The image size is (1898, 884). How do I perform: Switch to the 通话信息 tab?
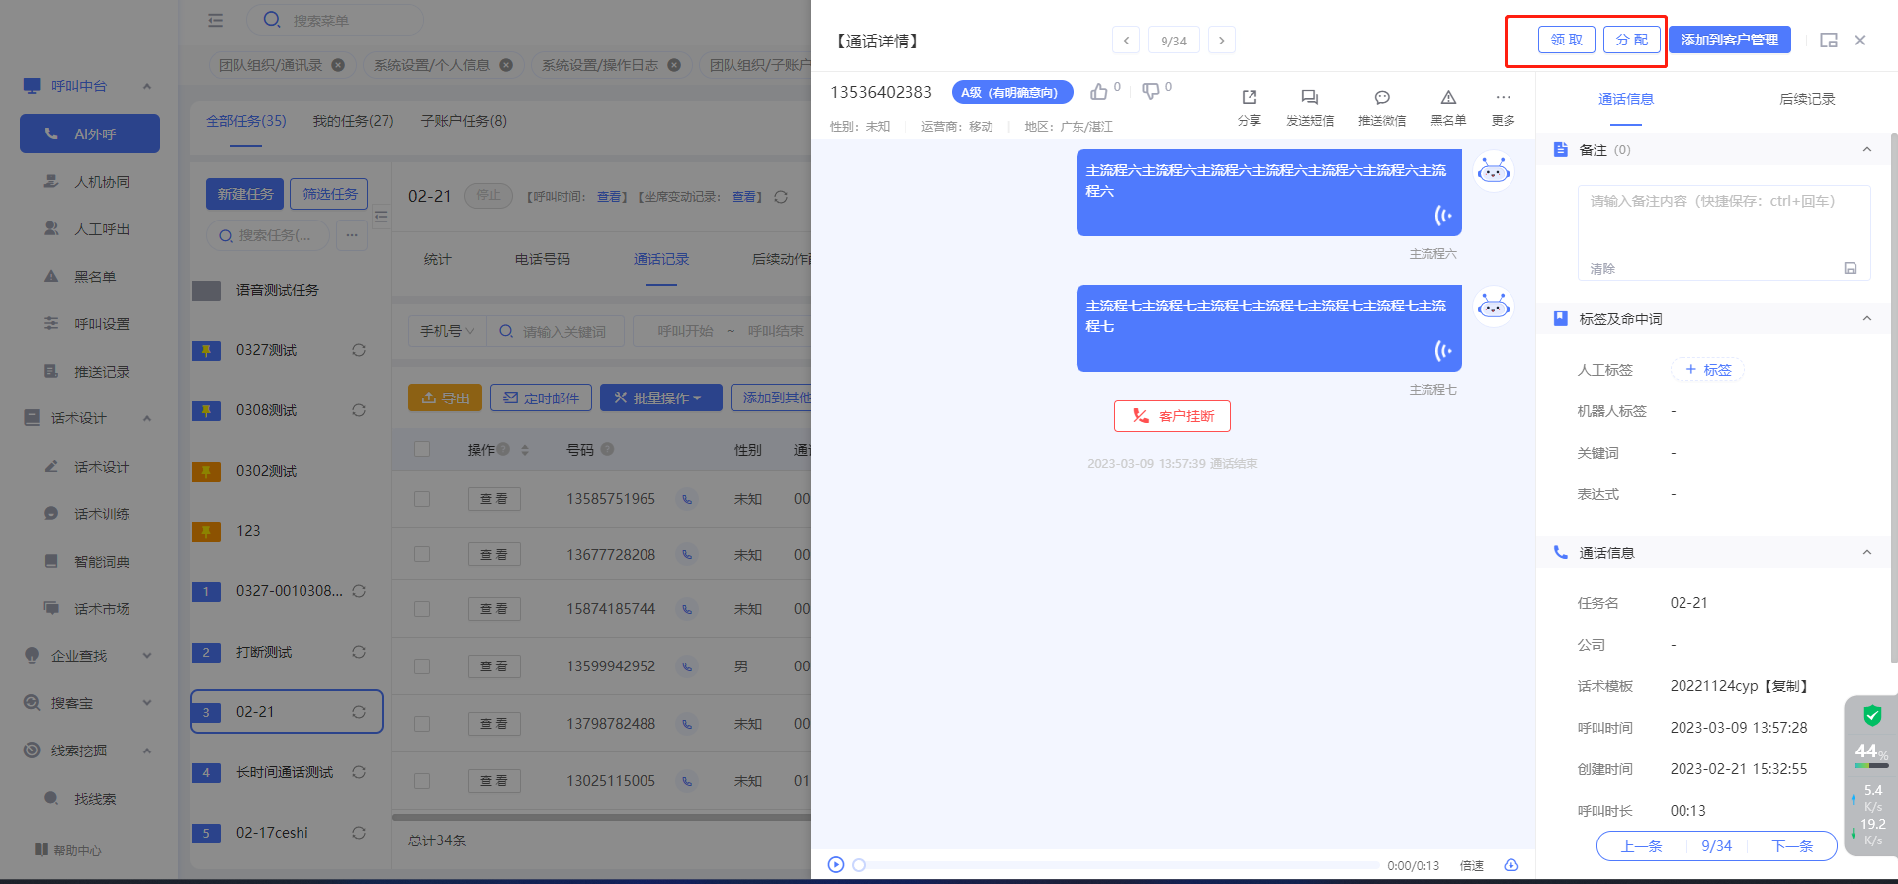click(1626, 99)
